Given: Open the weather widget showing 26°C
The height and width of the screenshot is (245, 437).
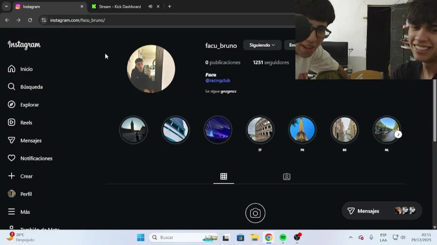Looking at the screenshot, I should click(20, 237).
